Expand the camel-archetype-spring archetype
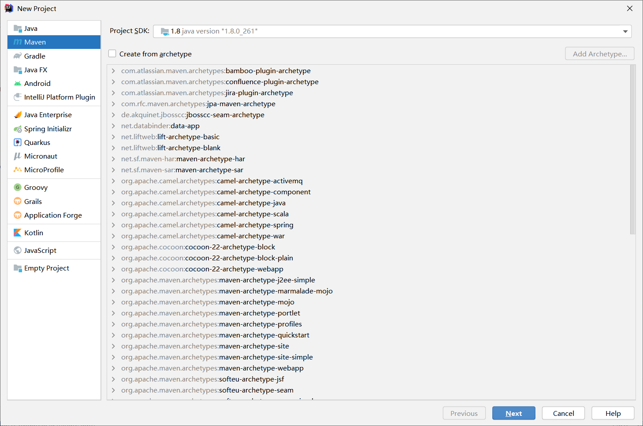643x426 pixels. point(113,225)
